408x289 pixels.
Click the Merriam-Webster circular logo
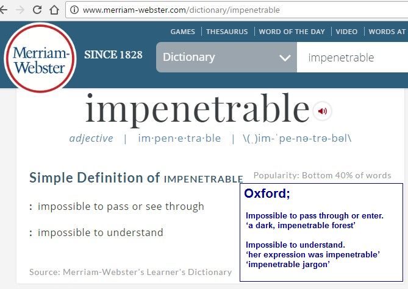coord(40,58)
